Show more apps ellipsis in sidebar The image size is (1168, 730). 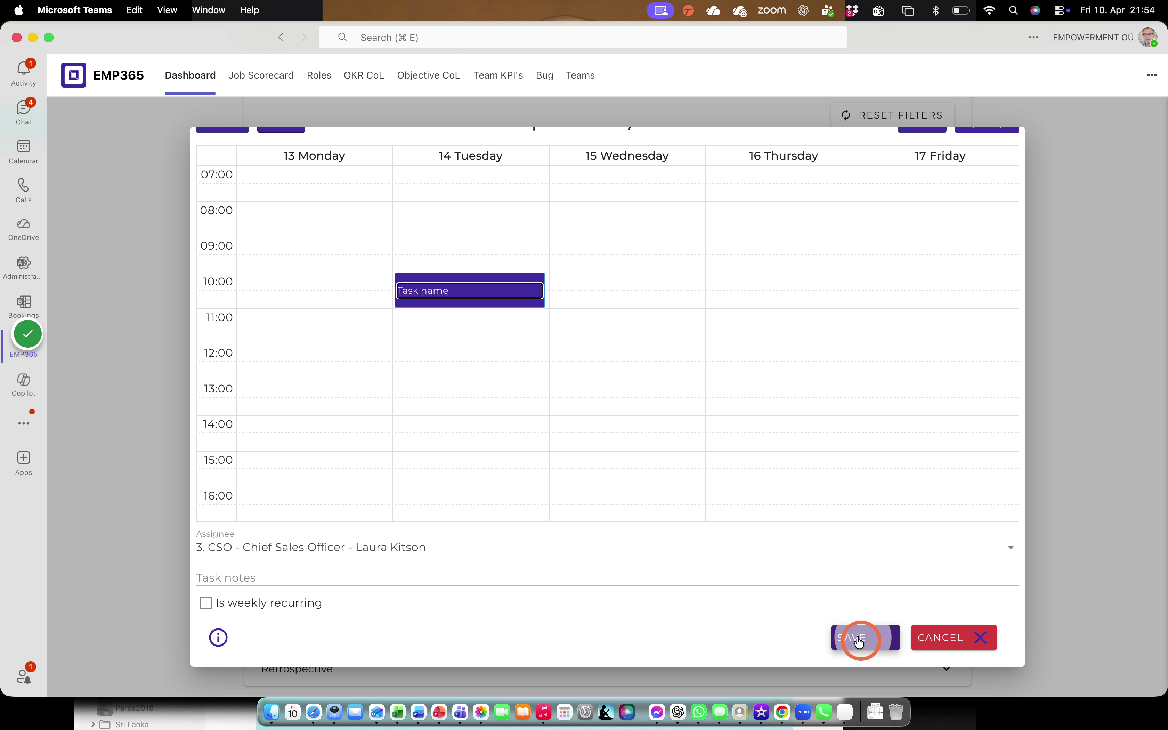23,423
